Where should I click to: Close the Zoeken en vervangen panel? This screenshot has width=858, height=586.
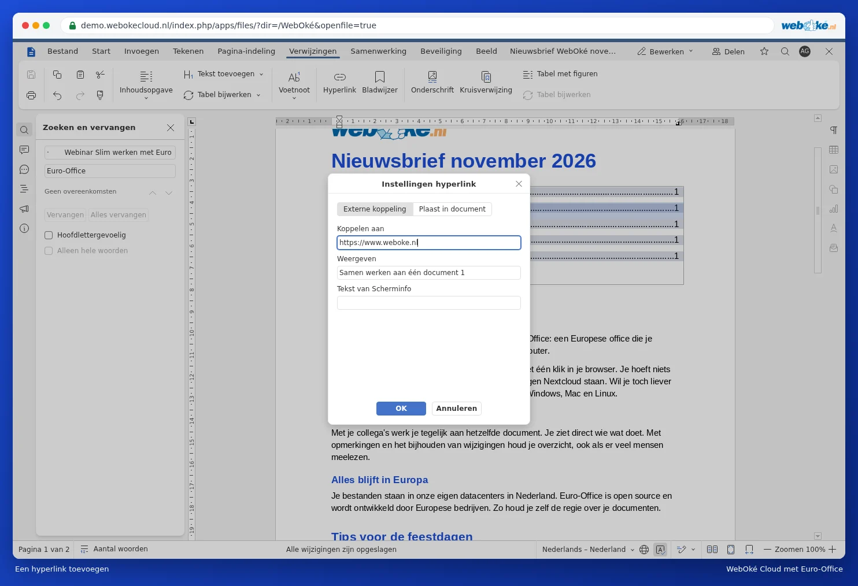171,128
